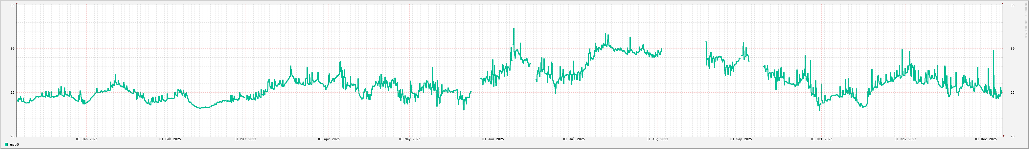Click the 01 Feb 2025 date label
This screenshot has height=149, width=1029.
(x=170, y=139)
